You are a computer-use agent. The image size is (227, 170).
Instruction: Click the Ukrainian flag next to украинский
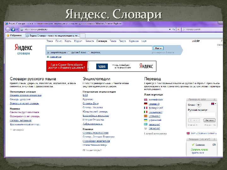(146, 120)
